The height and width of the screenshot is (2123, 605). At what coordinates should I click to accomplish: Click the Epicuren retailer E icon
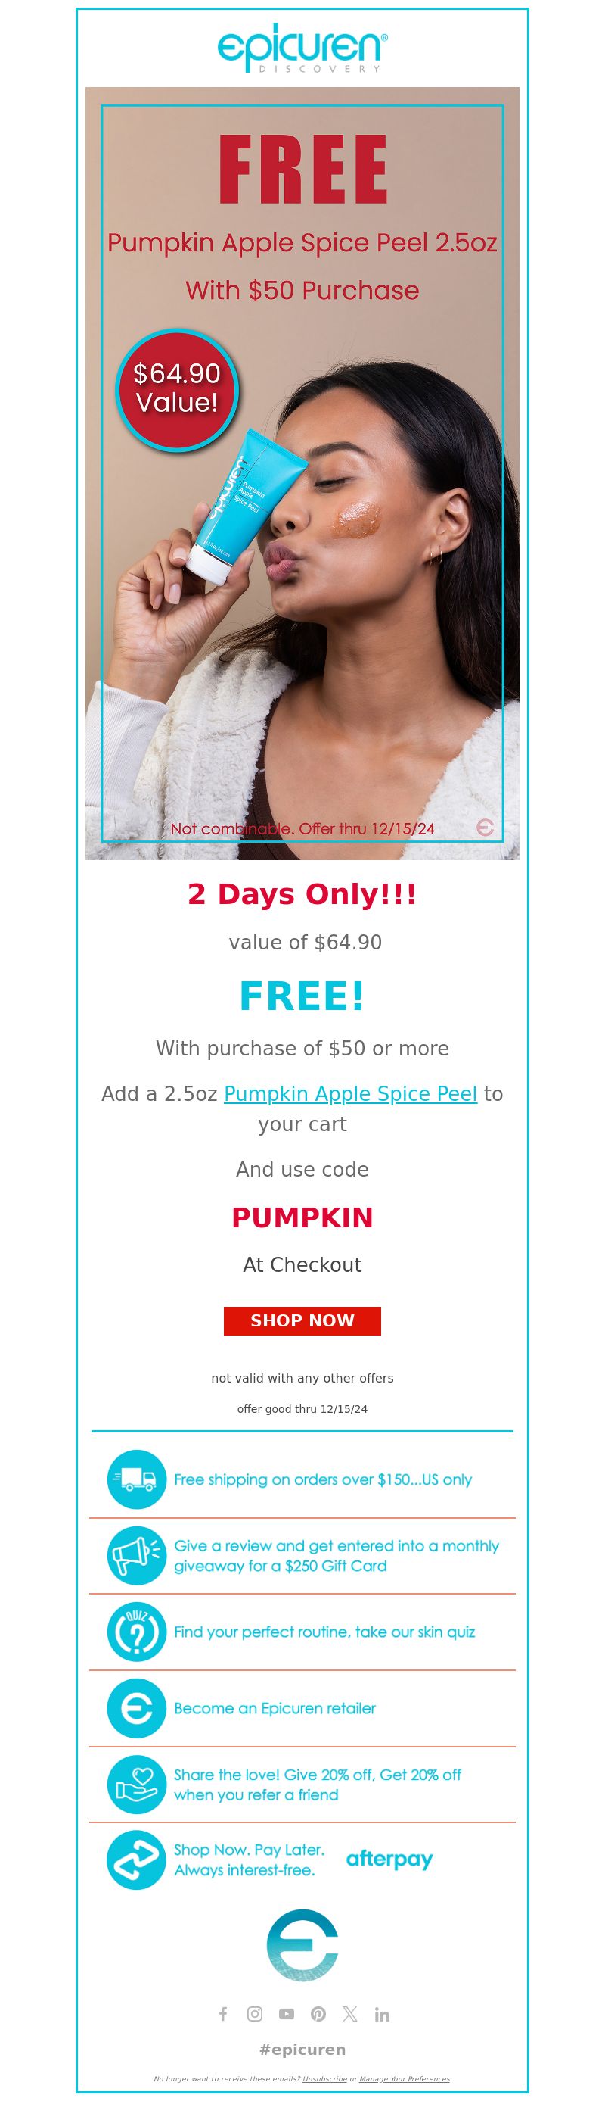(137, 1708)
